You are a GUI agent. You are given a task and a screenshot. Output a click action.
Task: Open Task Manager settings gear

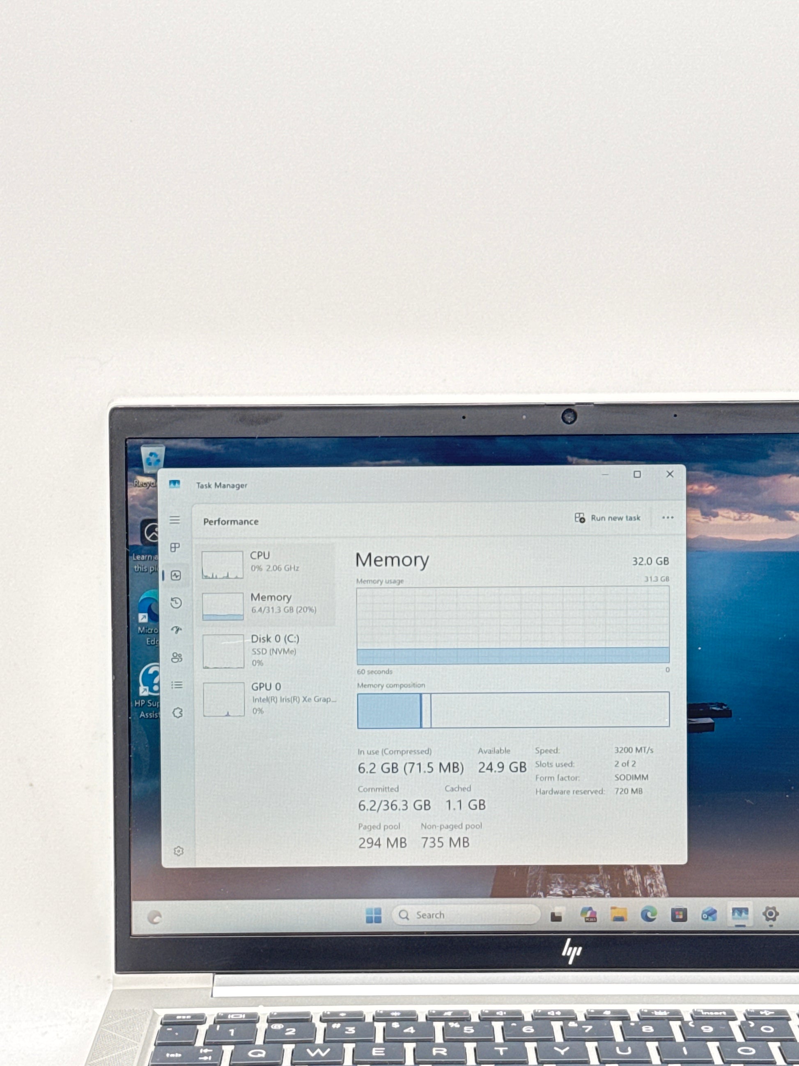pyautogui.click(x=179, y=851)
